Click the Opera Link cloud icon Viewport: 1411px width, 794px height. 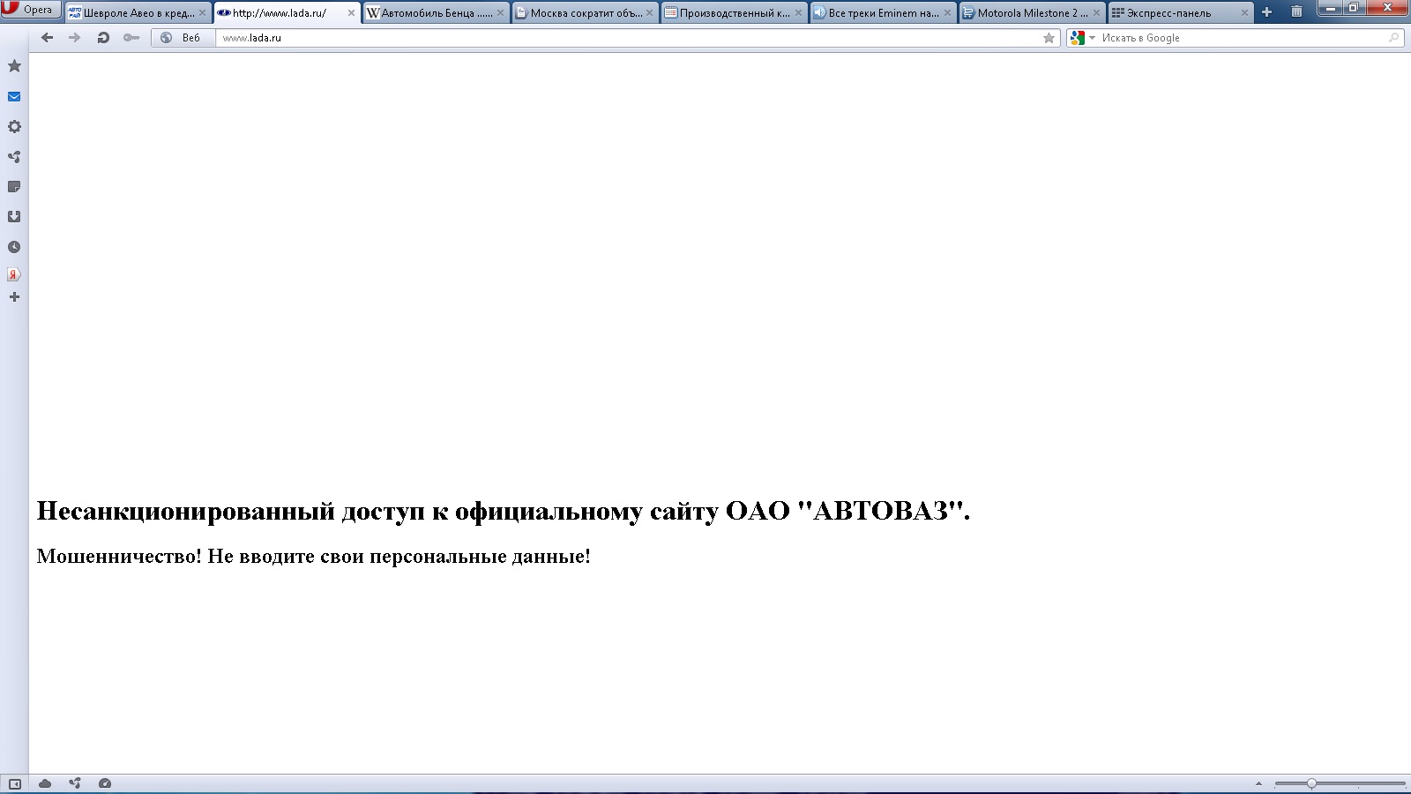[x=45, y=783]
